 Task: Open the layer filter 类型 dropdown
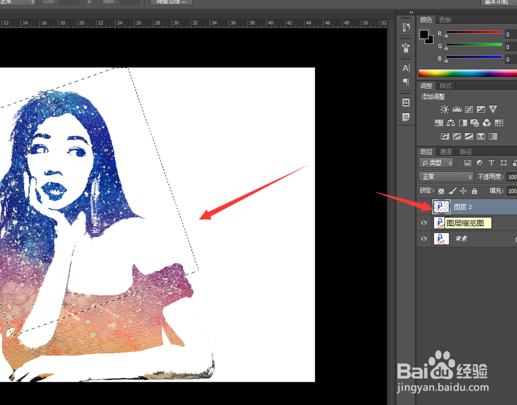pos(436,162)
